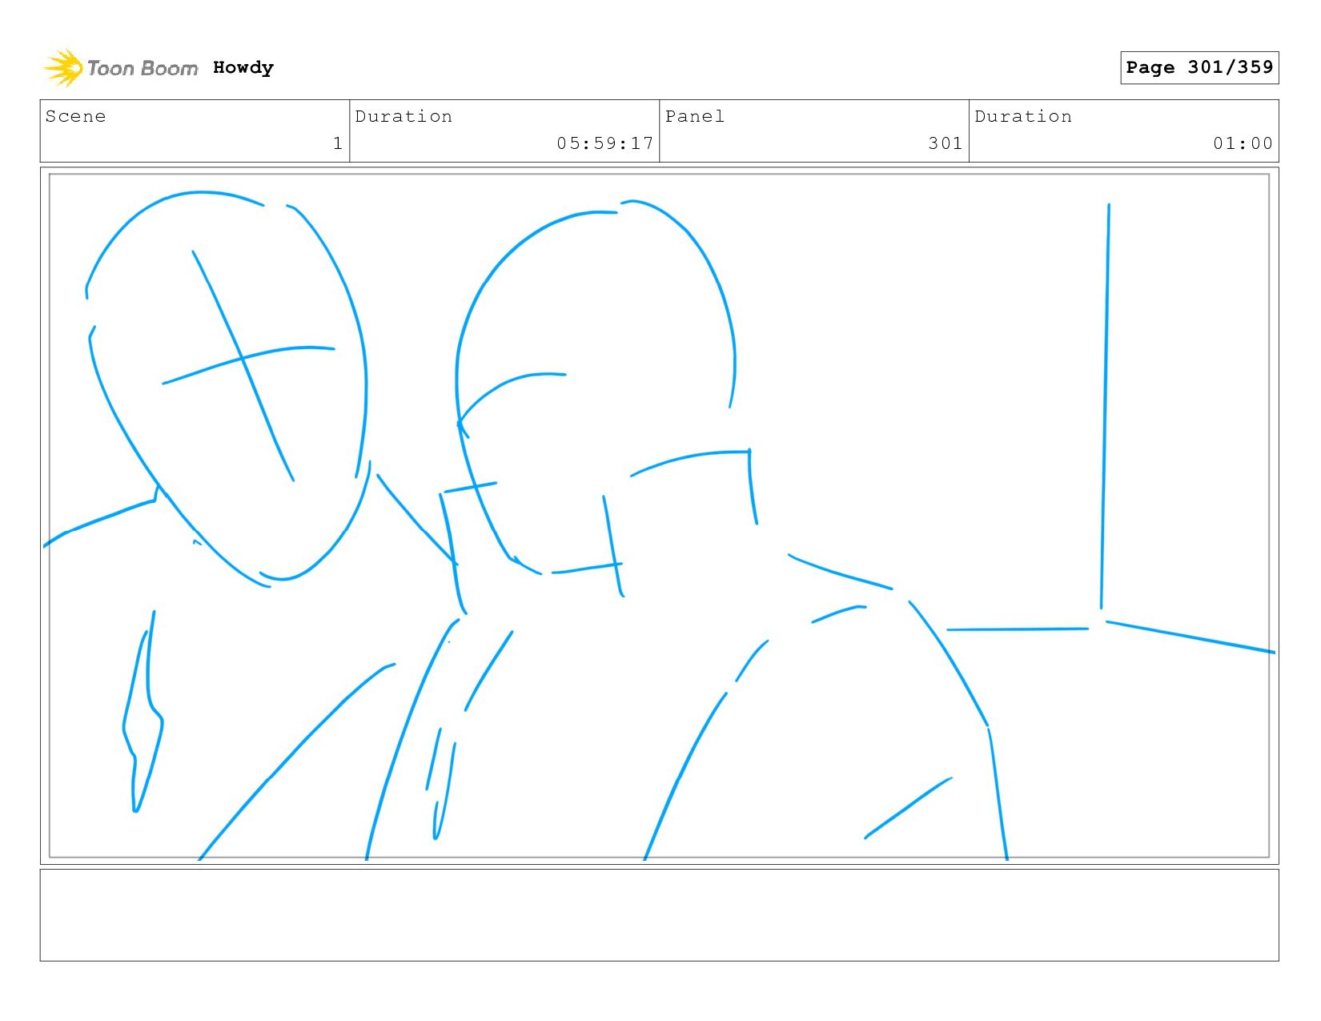Screen dimensions: 1321x1021
Task: Click the 'Howdy' project title
Action: click(243, 68)
